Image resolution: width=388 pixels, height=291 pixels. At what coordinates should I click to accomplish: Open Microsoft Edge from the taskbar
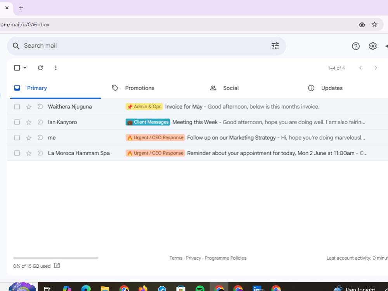pyautogui.click(x=86, y=288)
